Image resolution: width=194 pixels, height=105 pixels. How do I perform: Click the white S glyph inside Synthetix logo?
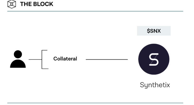click(154, 59)
